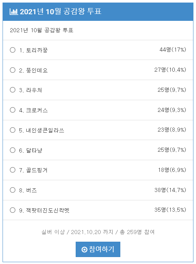Click the 총 259명 참여 footer info
The width and height of the screenshot is (196, 264).
[137, 232]
